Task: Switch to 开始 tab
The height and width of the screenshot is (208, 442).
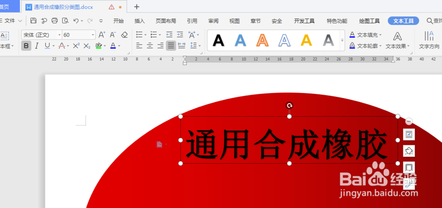Action: [118, 21]
